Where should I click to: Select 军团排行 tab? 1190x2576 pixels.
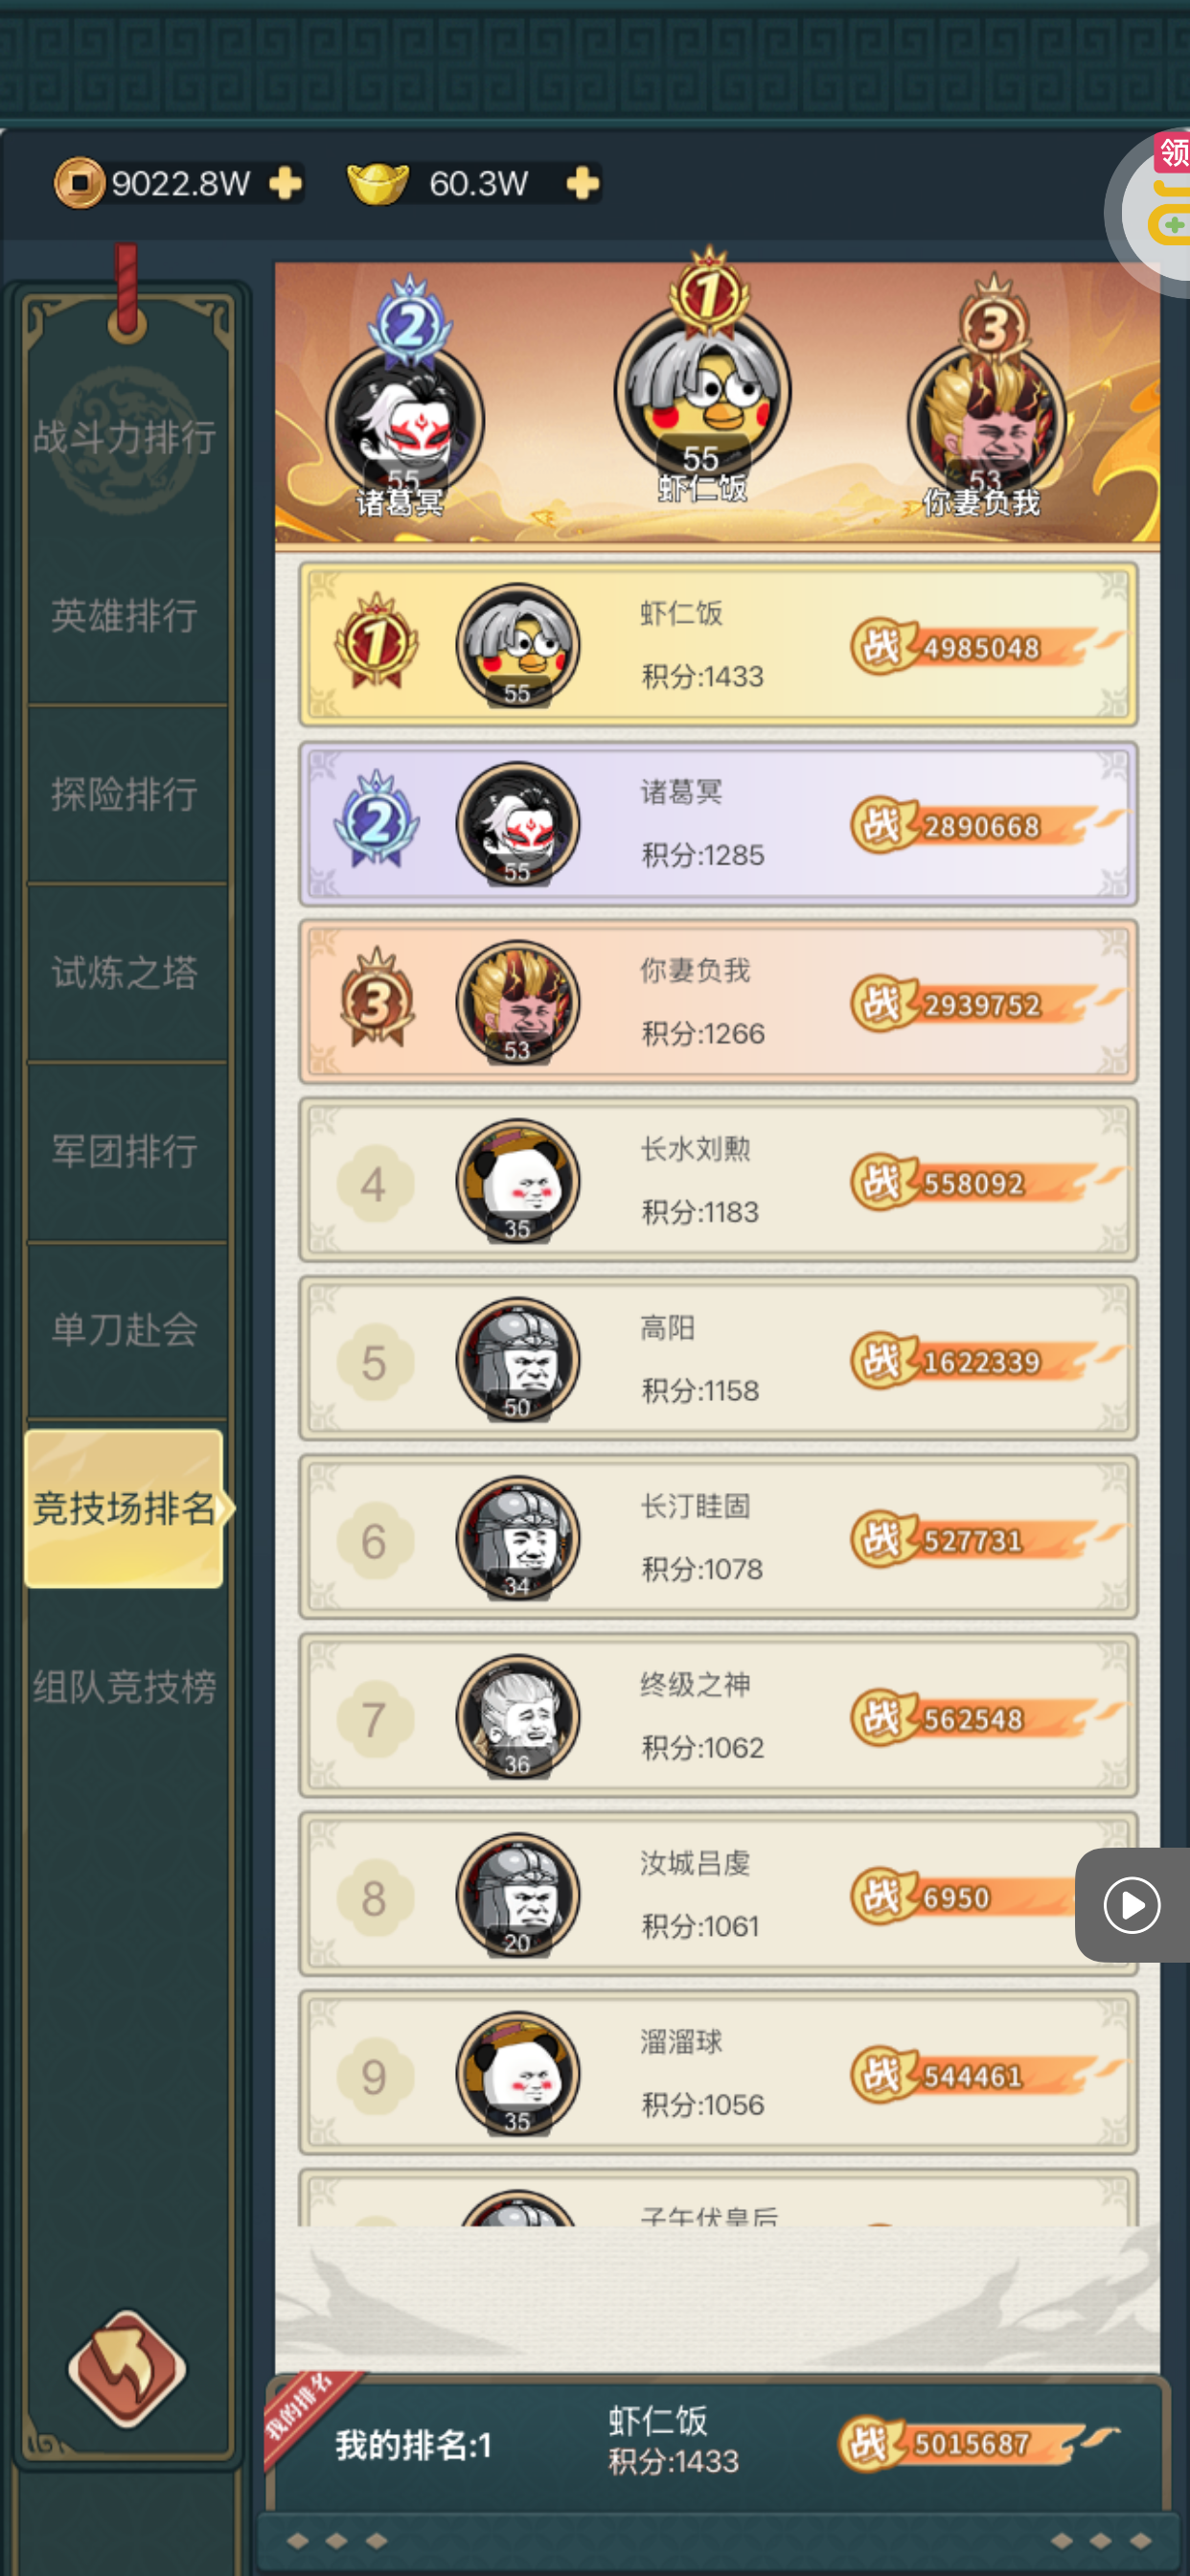coord(126,1152)
